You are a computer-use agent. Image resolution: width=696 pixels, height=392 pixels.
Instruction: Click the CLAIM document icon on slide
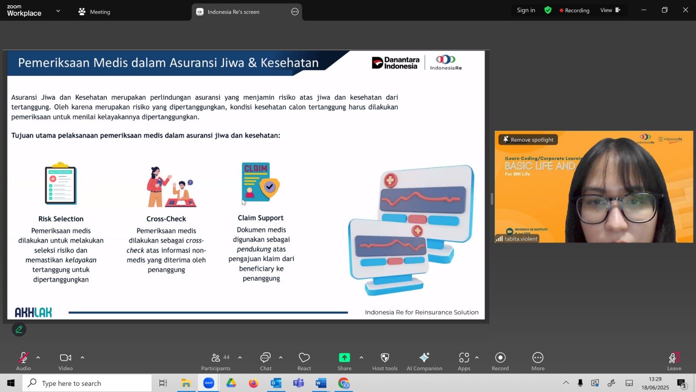pyautogui.click(x=261, y=182)
